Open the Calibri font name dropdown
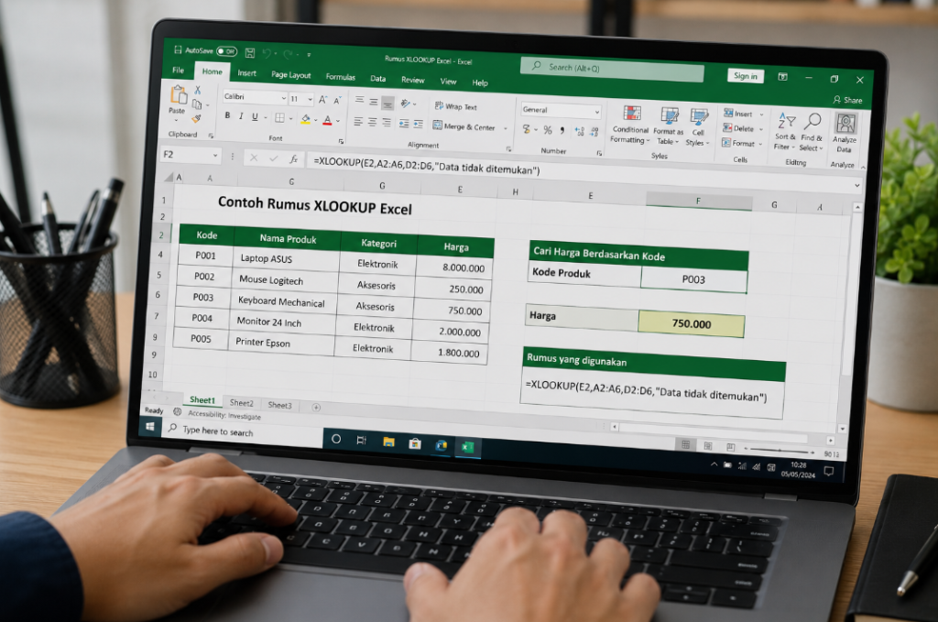Image resolution: width=938 pixels, height=622 pixels. point(284,97)
